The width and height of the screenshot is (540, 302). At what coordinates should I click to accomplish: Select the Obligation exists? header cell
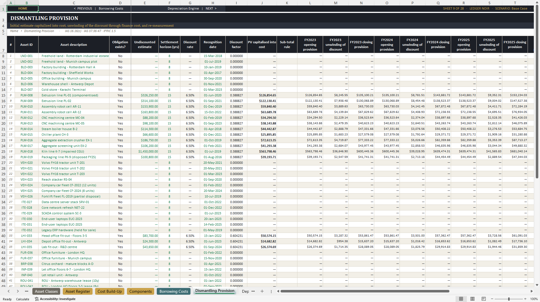coord(120,45)
